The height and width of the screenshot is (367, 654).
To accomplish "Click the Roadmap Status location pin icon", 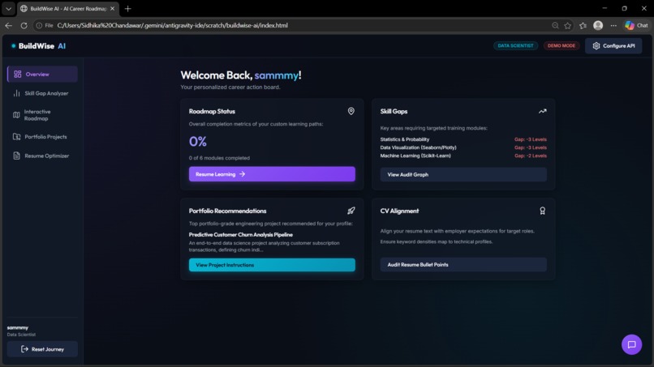I will [x=351, y=111].
